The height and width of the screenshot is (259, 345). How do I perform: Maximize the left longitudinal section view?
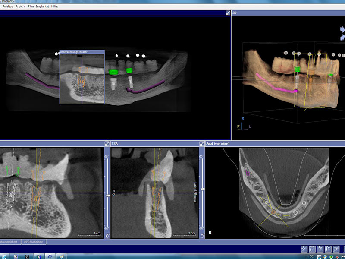(x=107, y=143)
